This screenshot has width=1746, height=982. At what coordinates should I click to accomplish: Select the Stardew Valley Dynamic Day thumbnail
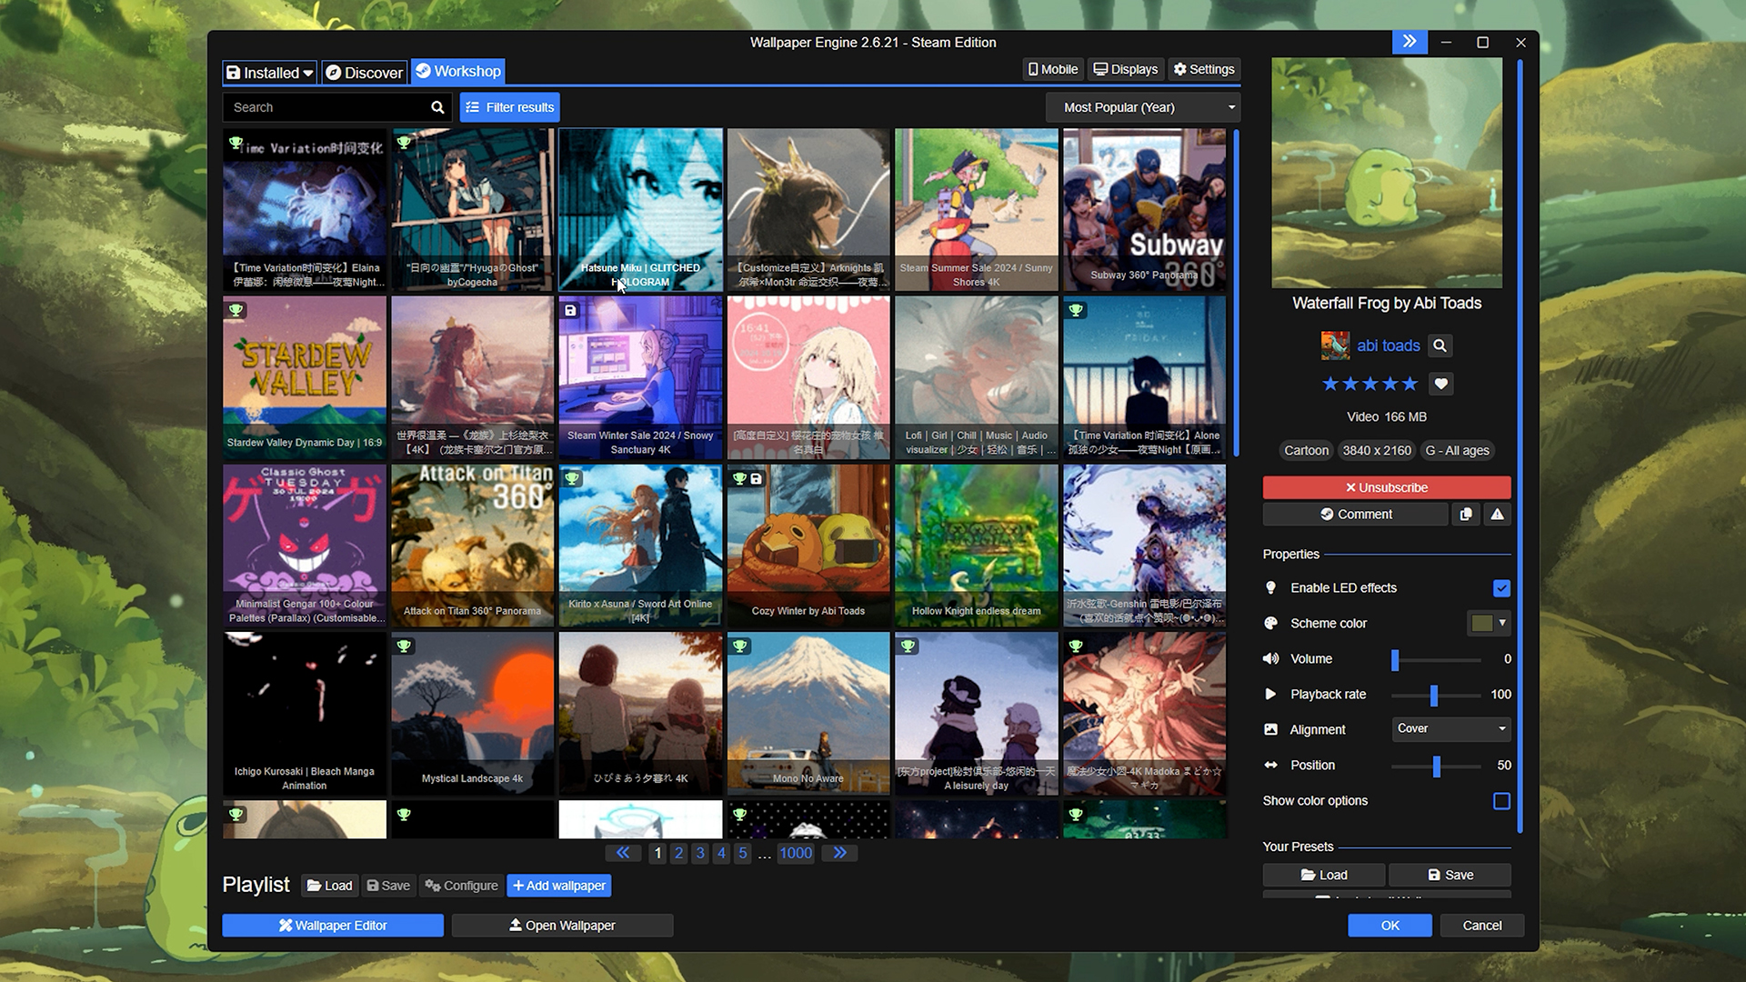point(305,376)
